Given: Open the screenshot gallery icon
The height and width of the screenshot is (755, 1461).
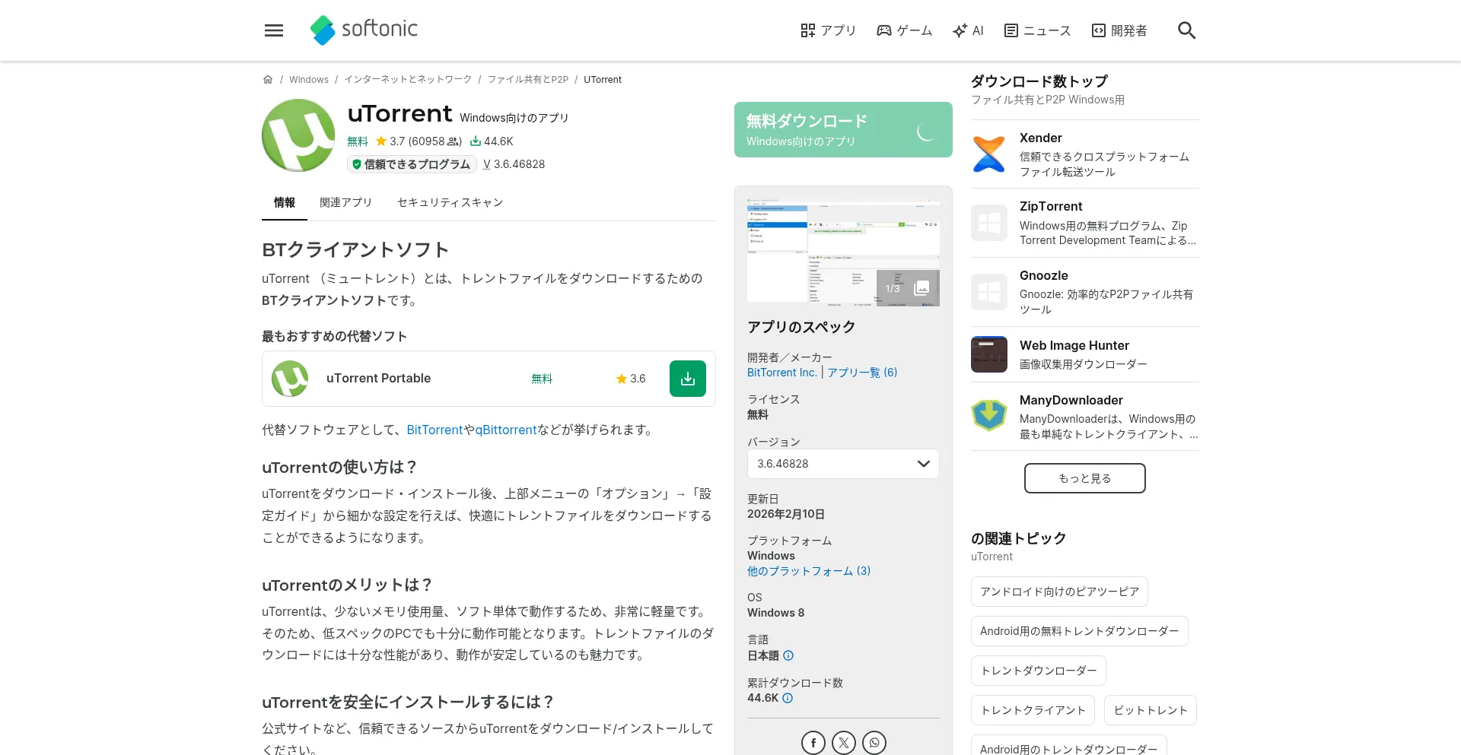Looking at the screenshot, I should pos(921,288).
